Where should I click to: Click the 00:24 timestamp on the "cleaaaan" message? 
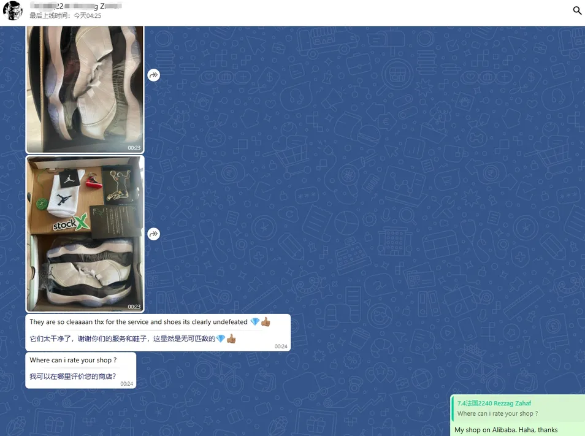click(x=281, y=346)
